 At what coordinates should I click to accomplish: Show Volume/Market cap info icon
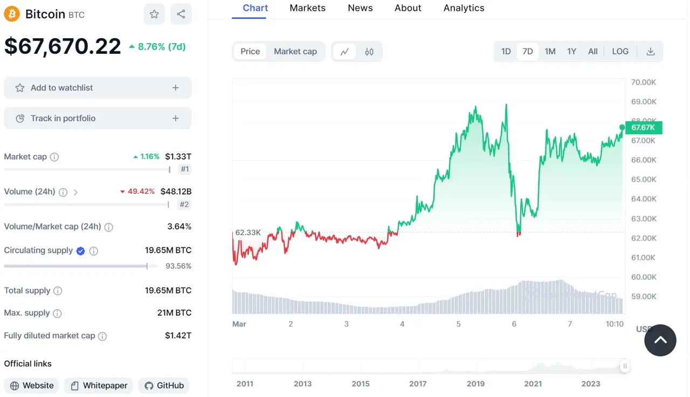[109, 227]
